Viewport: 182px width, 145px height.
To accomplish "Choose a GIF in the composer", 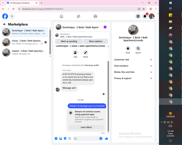I will (x=70, y=138).
